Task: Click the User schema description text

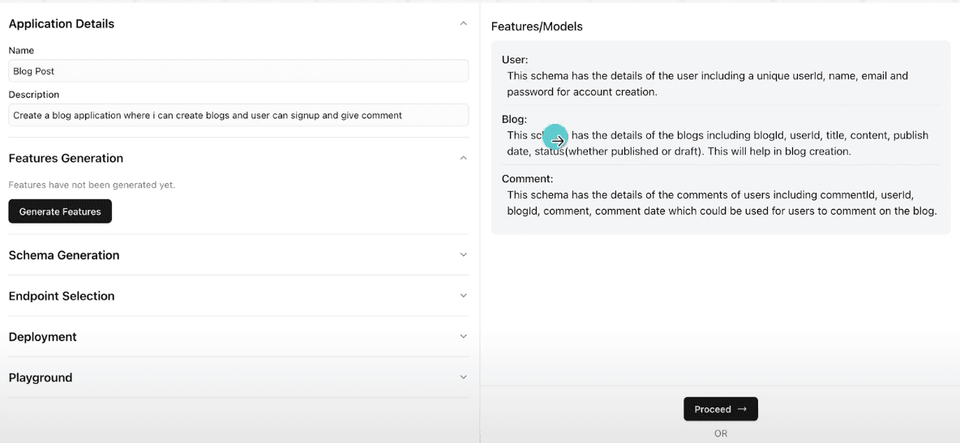Action: [x=708, y=84]
